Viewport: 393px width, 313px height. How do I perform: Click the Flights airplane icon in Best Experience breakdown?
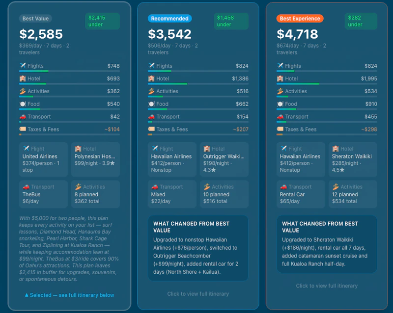coord(280,66)
